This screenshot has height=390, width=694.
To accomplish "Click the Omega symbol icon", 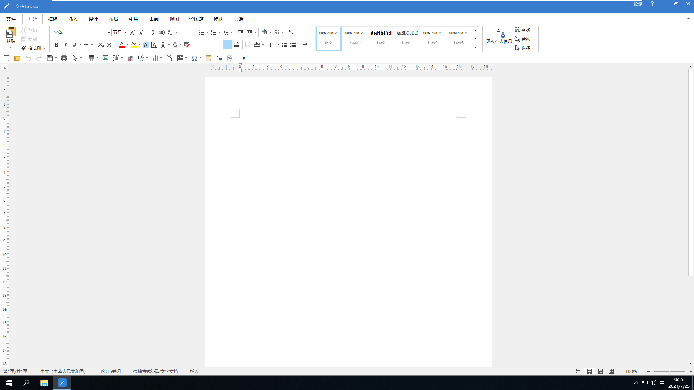I will (194, 58).
